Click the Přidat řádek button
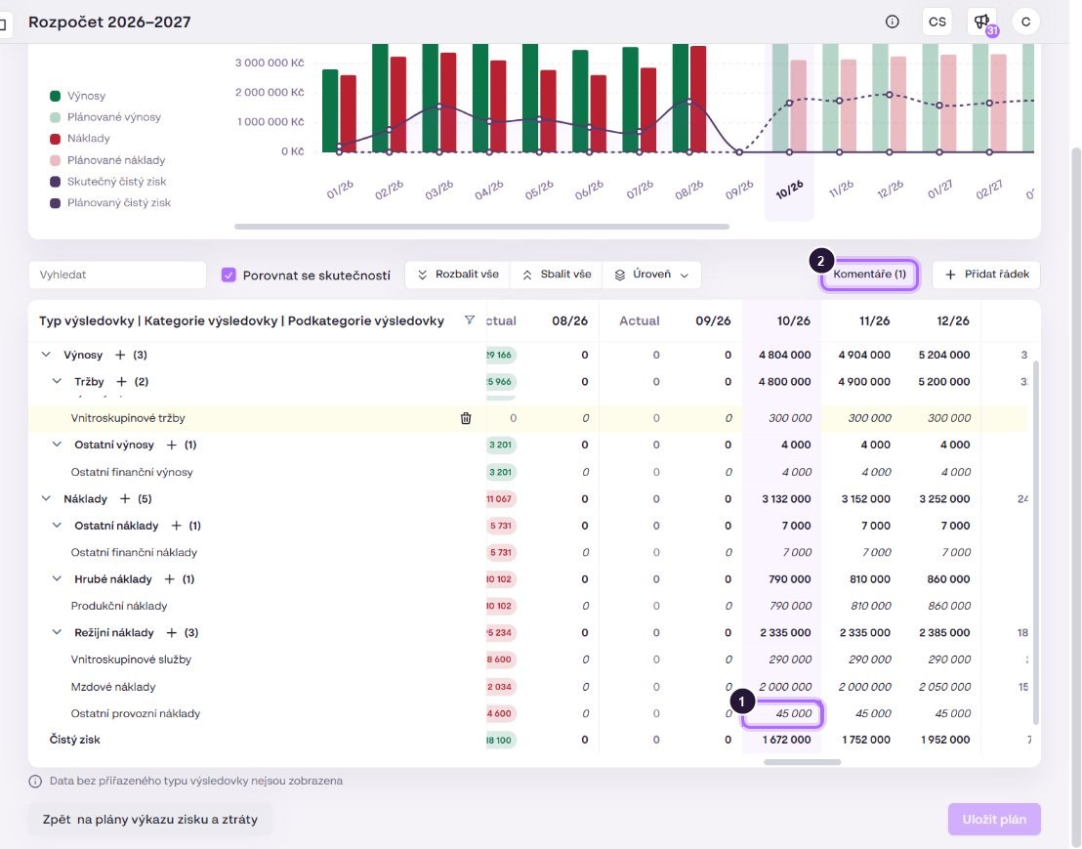Image resolution: width=1082 pixels, height=849 pixels. coord(986,275)
